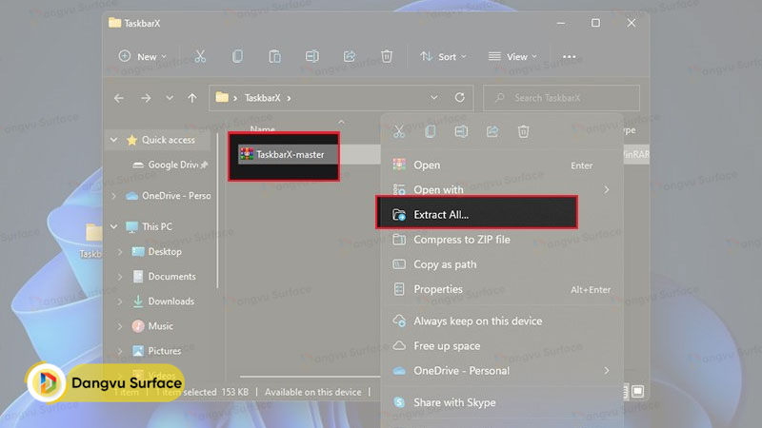Collapse the This PC tree node
The width and height of the screenshot is (762, 428).
click(113, 226)
